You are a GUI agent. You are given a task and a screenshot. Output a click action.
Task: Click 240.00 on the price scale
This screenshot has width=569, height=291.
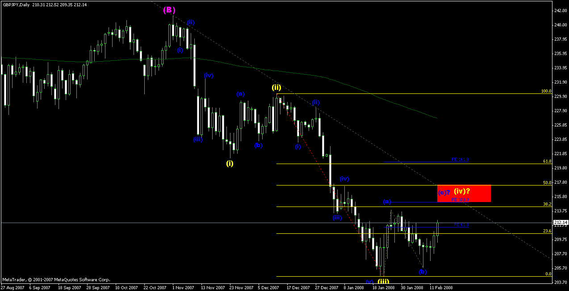560,25
